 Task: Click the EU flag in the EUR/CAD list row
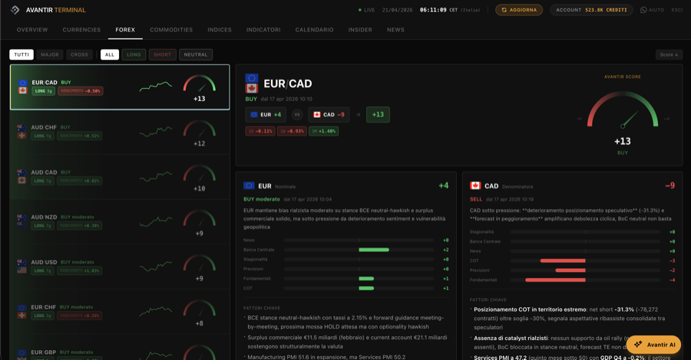click(x=23, y=83)
